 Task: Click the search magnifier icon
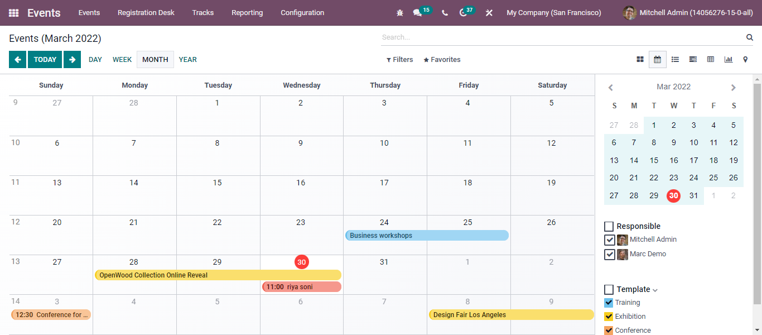(x=750, y=37)
